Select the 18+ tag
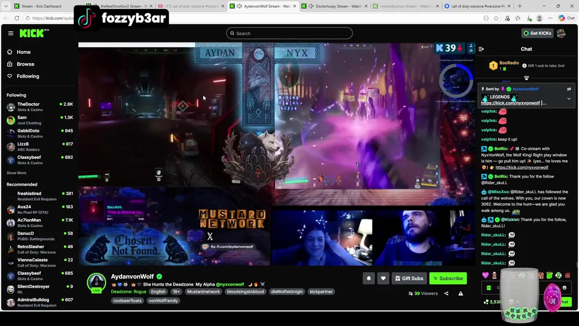 tap(176, 292)
